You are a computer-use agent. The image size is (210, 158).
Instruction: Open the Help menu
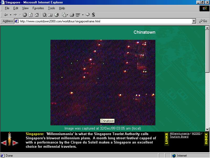[x=62, y=8]
